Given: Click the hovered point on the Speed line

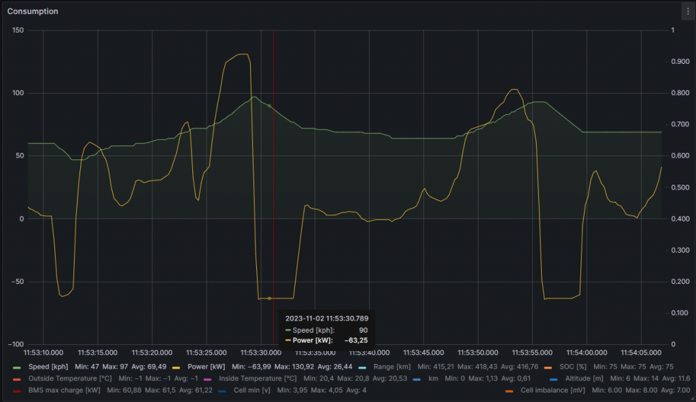Looking at the screenshot, I should click(x=269, y=106).
